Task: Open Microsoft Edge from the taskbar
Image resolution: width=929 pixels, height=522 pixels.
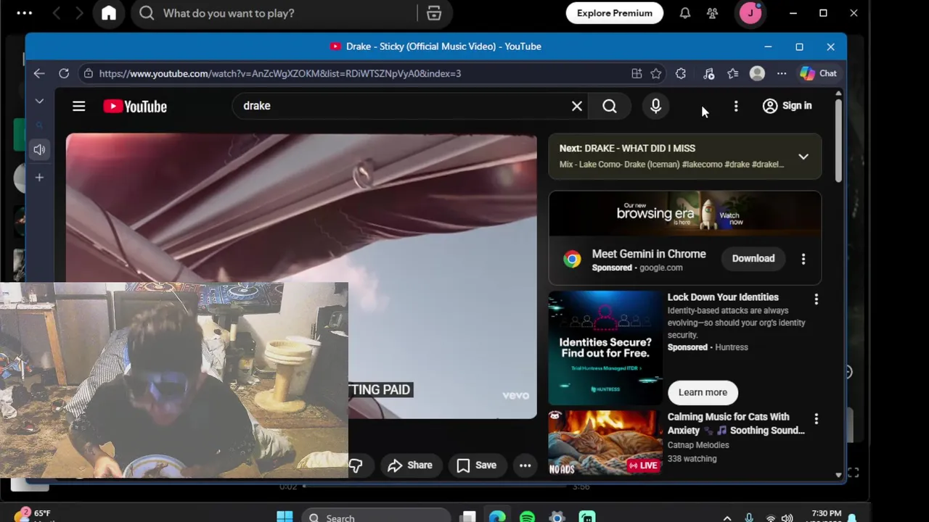Action: tap(497, 517)
